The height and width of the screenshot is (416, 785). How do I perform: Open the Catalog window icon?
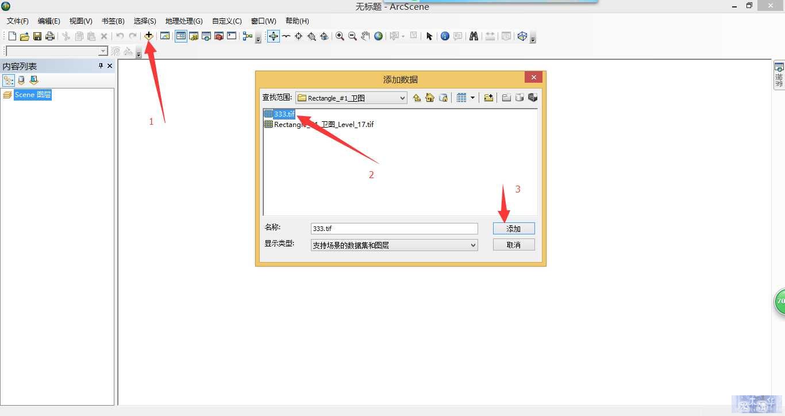194,36
